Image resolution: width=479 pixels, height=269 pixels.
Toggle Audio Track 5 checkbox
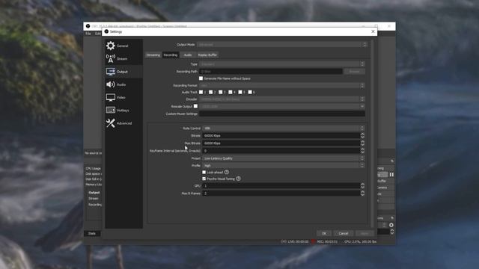pos(240,92)
